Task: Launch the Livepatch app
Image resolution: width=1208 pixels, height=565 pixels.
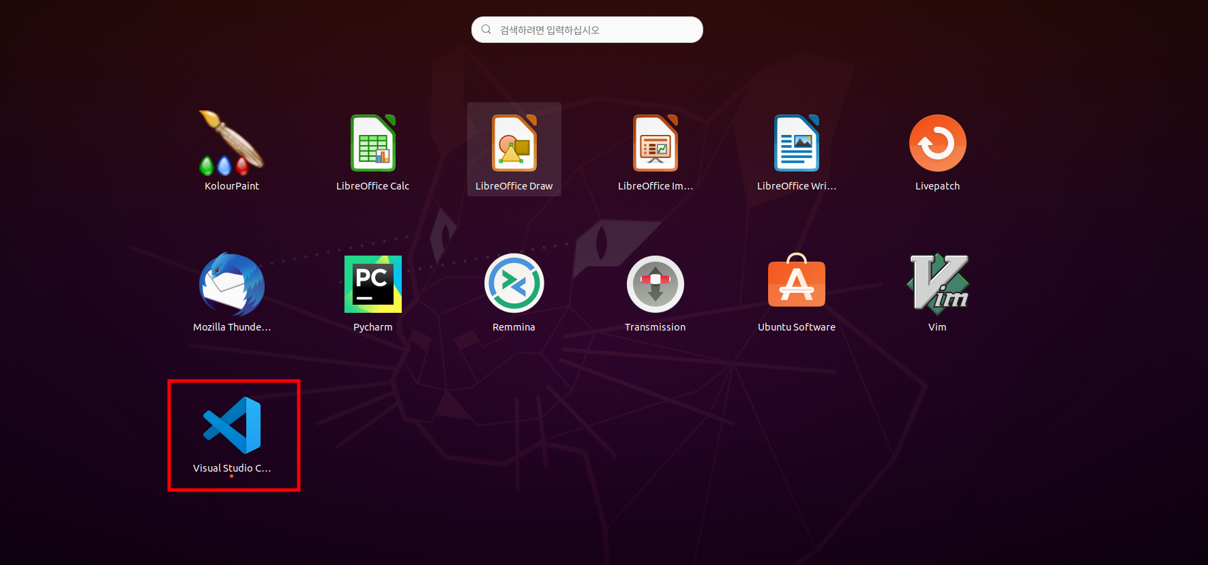Action: [938, 143]
